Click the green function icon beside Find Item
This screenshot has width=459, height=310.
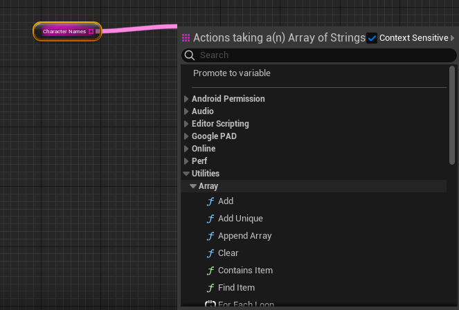pyautogui.click(x=210, y=288)
